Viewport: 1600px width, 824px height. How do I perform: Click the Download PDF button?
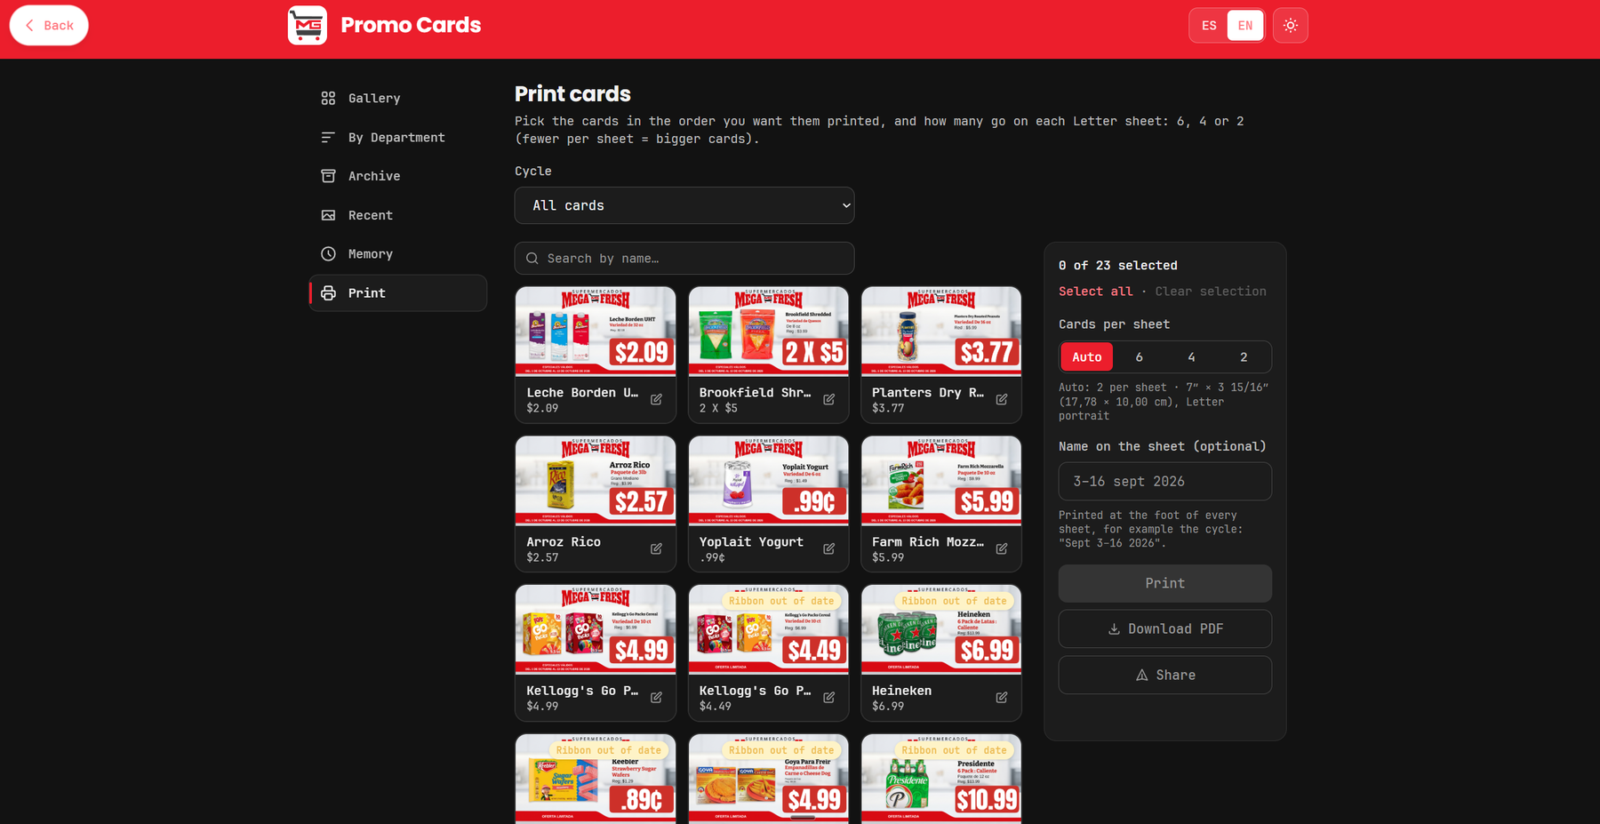(x=1164, y=628)
